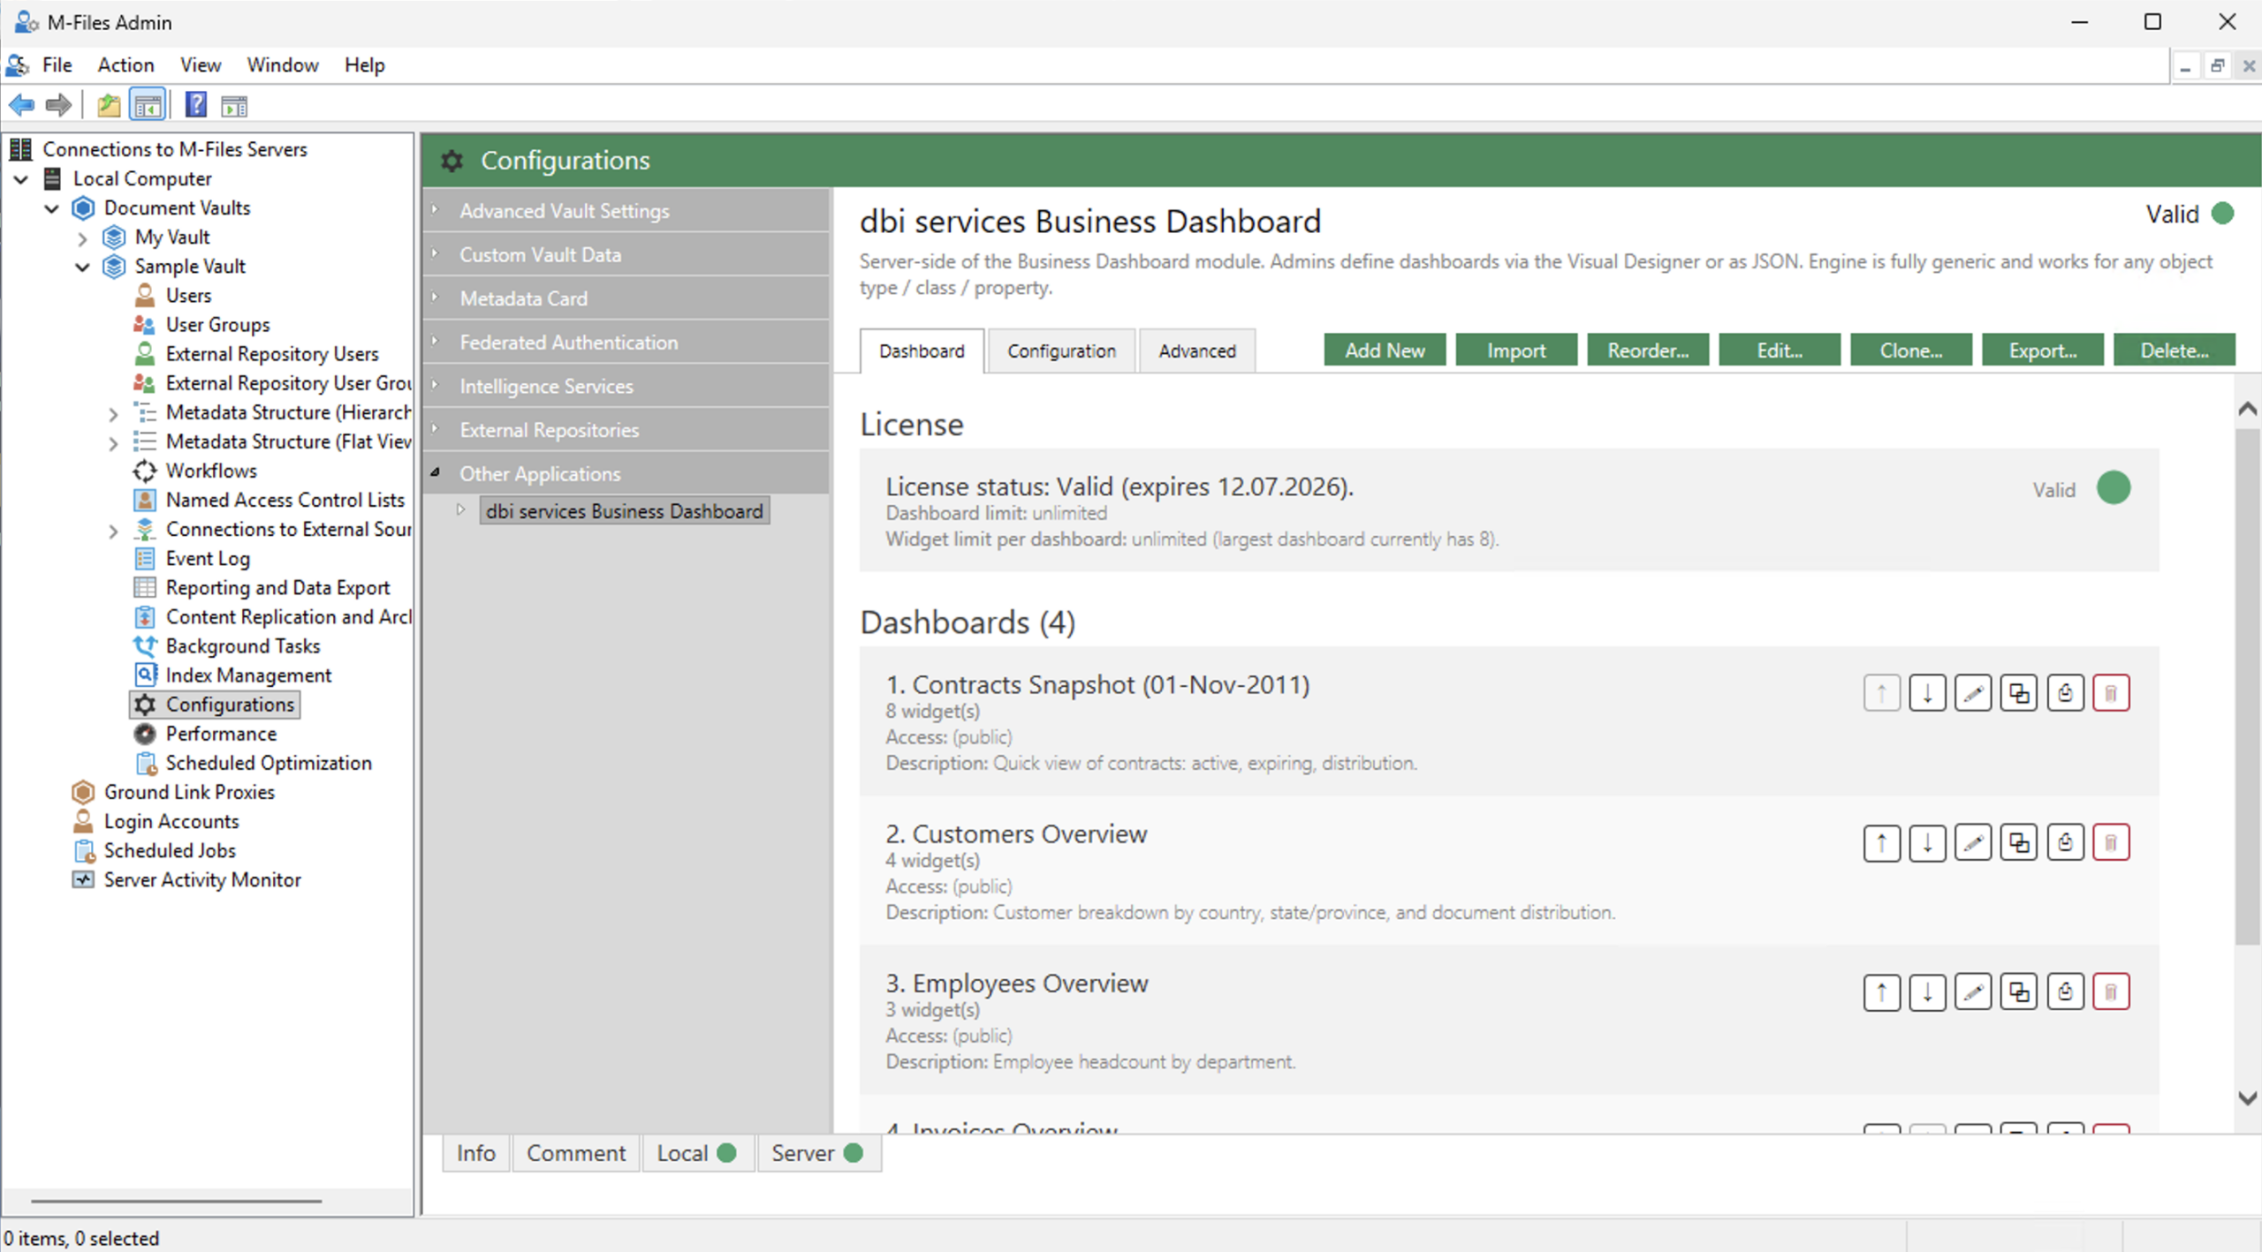
Task: Expand the My Vault node
Action: pos(82,238)
